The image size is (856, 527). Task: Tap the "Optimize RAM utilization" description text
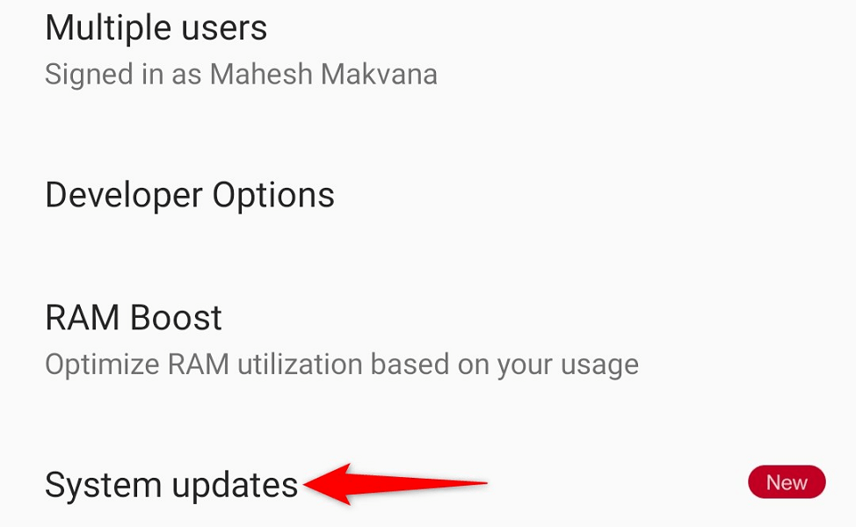(342, 365)
